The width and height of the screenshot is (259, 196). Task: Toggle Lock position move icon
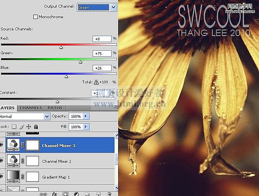click(x=28, y=126)
